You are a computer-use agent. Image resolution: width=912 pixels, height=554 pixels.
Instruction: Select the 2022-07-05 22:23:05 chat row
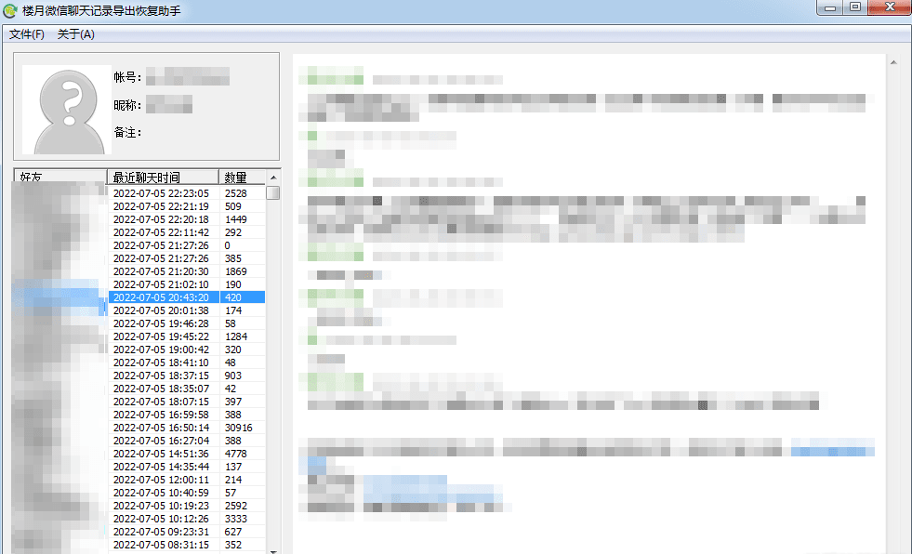click(x=161, y=193)
